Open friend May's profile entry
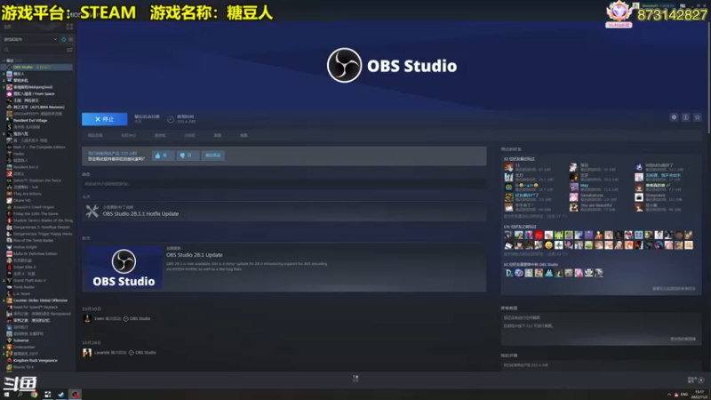 click(x=593, y=188)
